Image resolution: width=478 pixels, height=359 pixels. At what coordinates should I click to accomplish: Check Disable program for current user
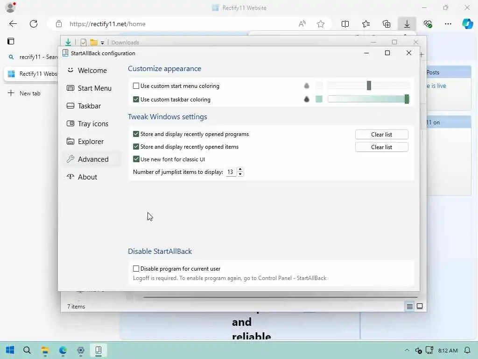click(136, 269)
